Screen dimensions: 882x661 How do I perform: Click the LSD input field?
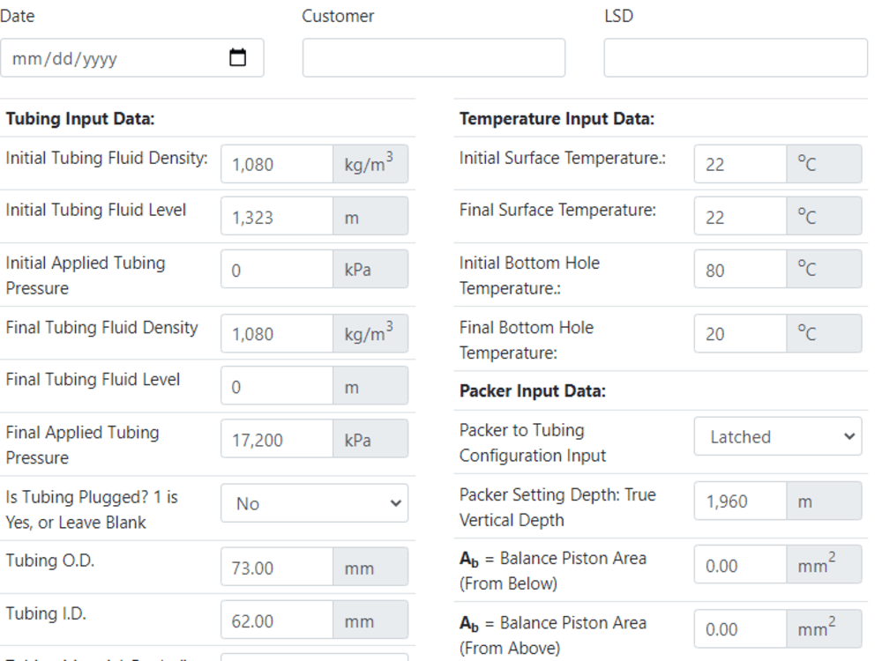click(x=735, y=57)
